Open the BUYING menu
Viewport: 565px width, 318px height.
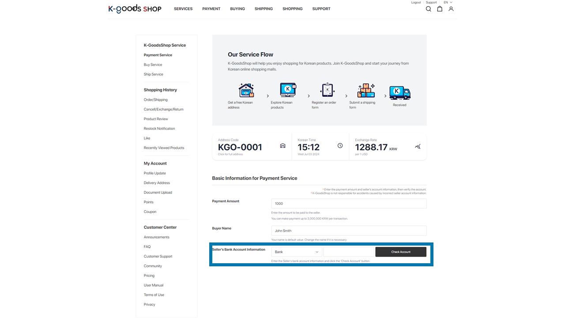237,9
